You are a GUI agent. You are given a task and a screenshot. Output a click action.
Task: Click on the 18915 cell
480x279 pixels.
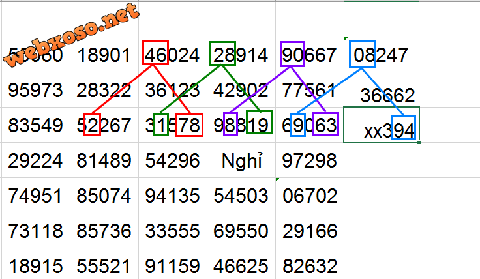click(x=36, y=264)
